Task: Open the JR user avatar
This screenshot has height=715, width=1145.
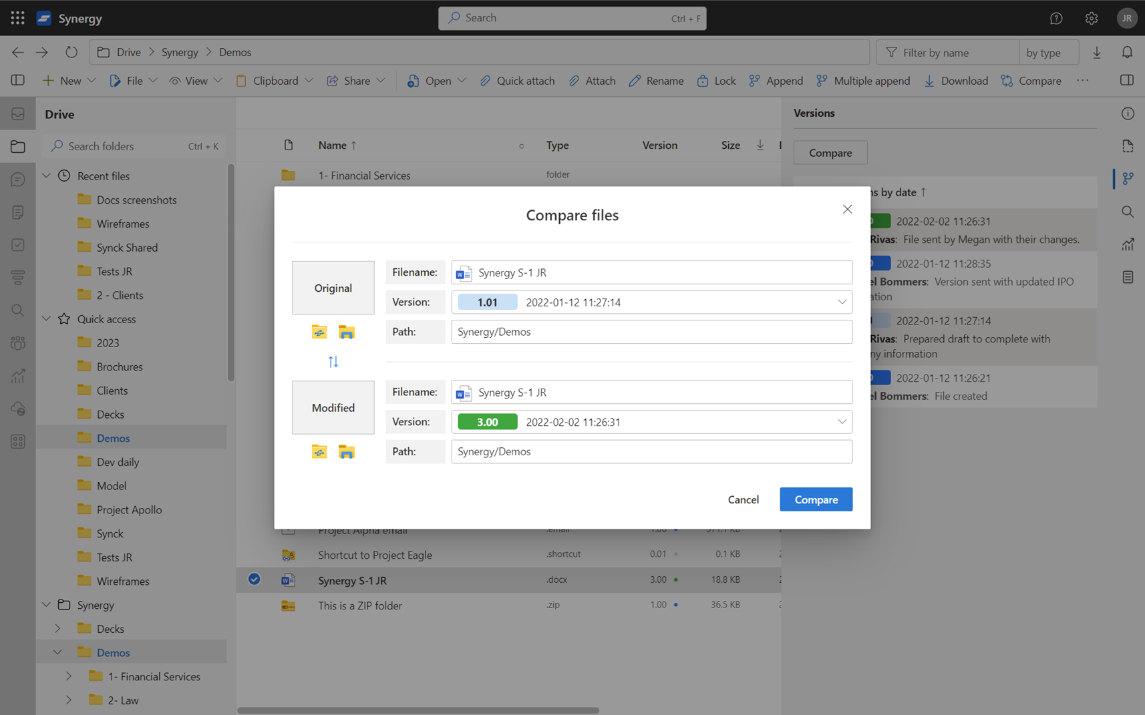Action: [x=1127, y=18]
